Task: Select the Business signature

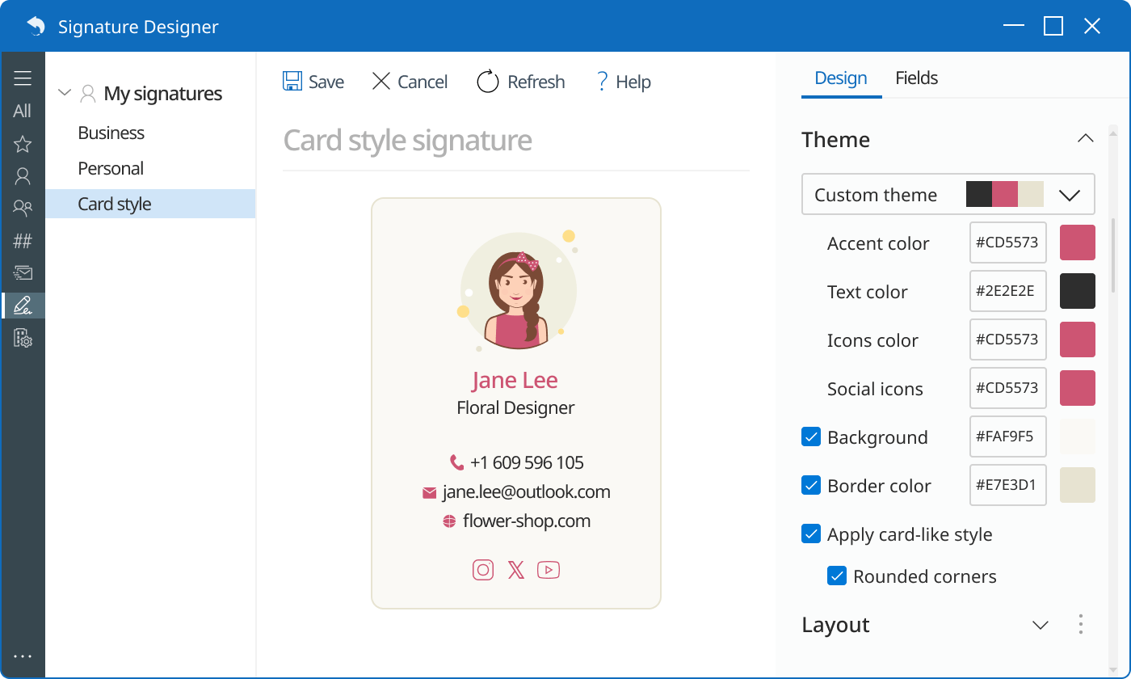Action: 111,133
